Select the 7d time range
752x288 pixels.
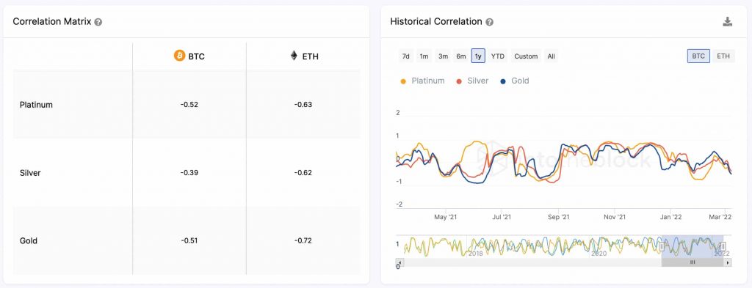[x=405, y=56]
